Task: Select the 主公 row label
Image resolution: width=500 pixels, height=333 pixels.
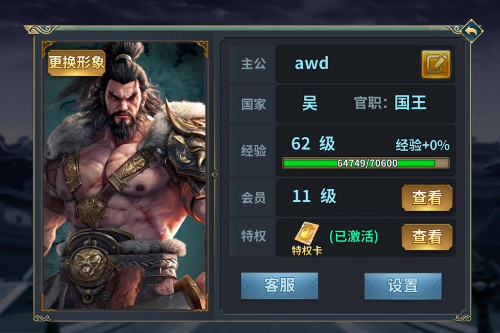Action: pyautogui.click(x=253, y=64)
